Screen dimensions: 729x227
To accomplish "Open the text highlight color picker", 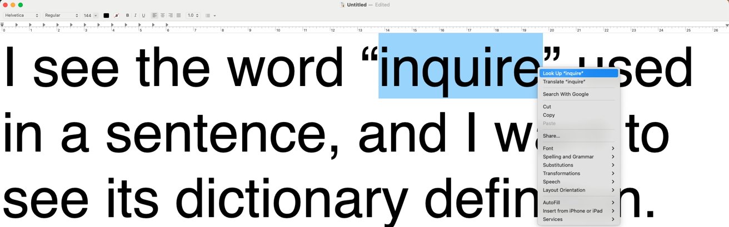I will pos(116,16).
